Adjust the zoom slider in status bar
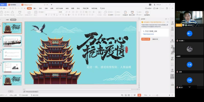Image resolution: width=204 pixels, height=102 pixels. pos(157,95)
